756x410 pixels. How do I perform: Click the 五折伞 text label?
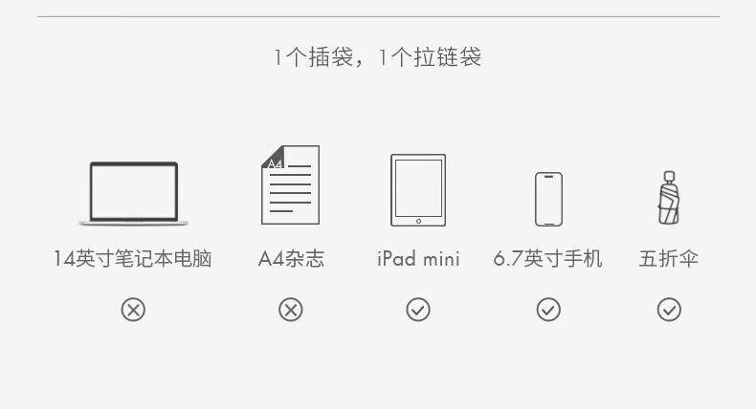669,259
